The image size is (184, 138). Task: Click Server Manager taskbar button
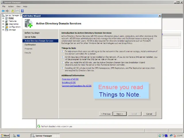click(x=45, y=136)
